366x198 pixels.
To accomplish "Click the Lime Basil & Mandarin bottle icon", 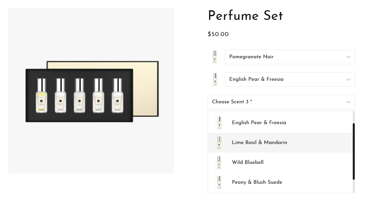I will coord(219,143).
